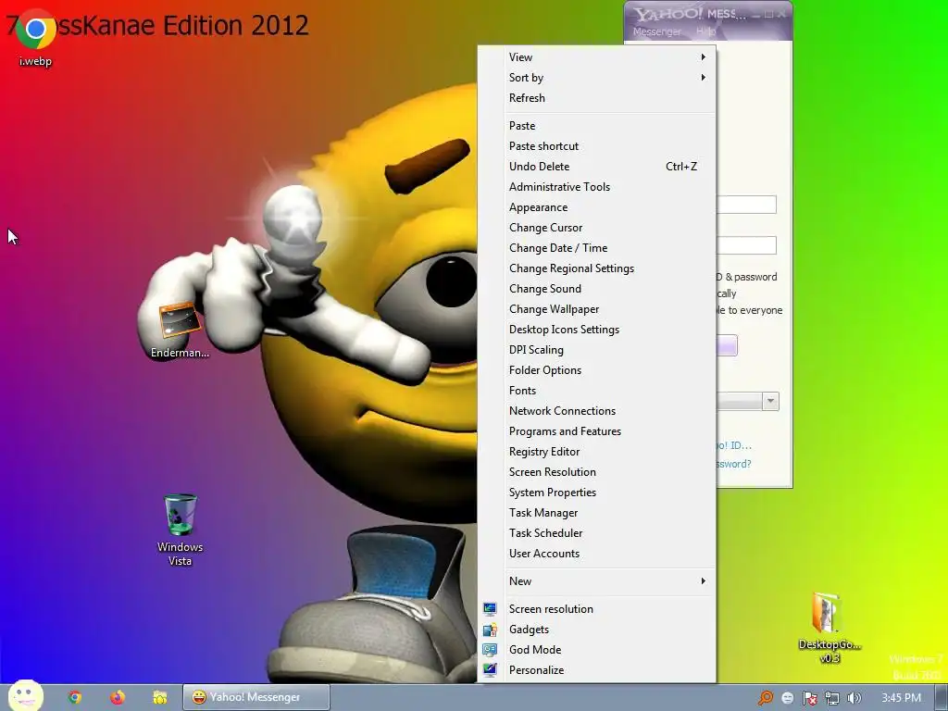Open the pinned folder icon on taskbar
This screenshot has height=711, width=948.
[x=159, y=697]
